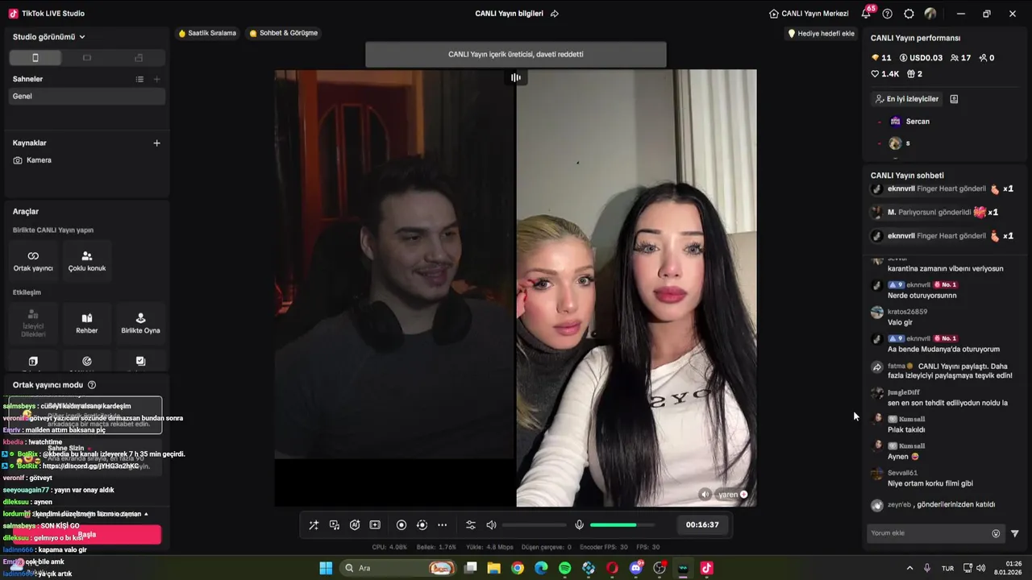This screenshot has height=580, width=1032.
Task: Open TikTok LIVE Studio taskbar icon
Action: tap(707, 568)
